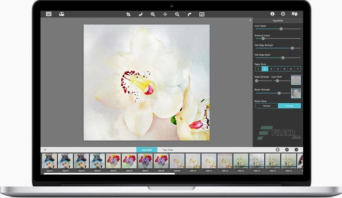
Task: Set Bloom Style to Inverse
Action: [x=290, y=106]
